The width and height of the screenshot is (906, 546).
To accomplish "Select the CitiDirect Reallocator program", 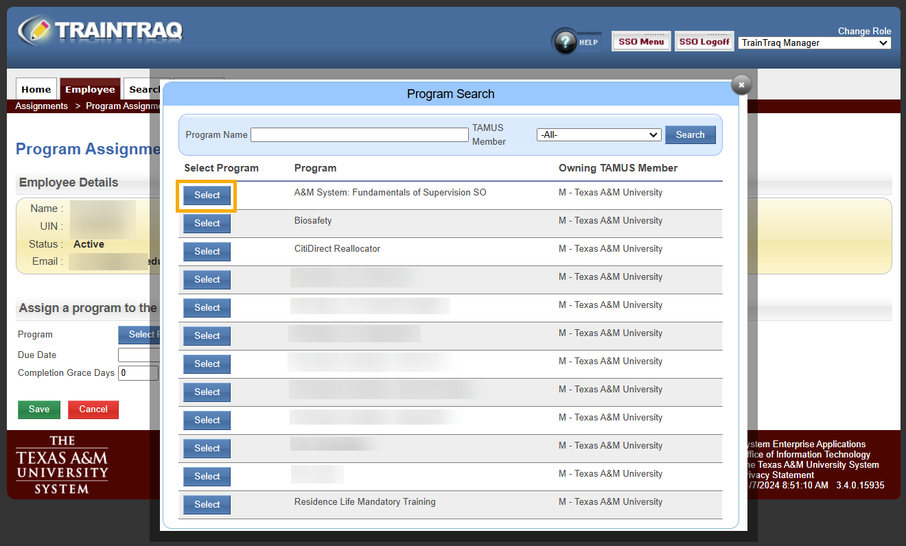I will pos(207,252).
